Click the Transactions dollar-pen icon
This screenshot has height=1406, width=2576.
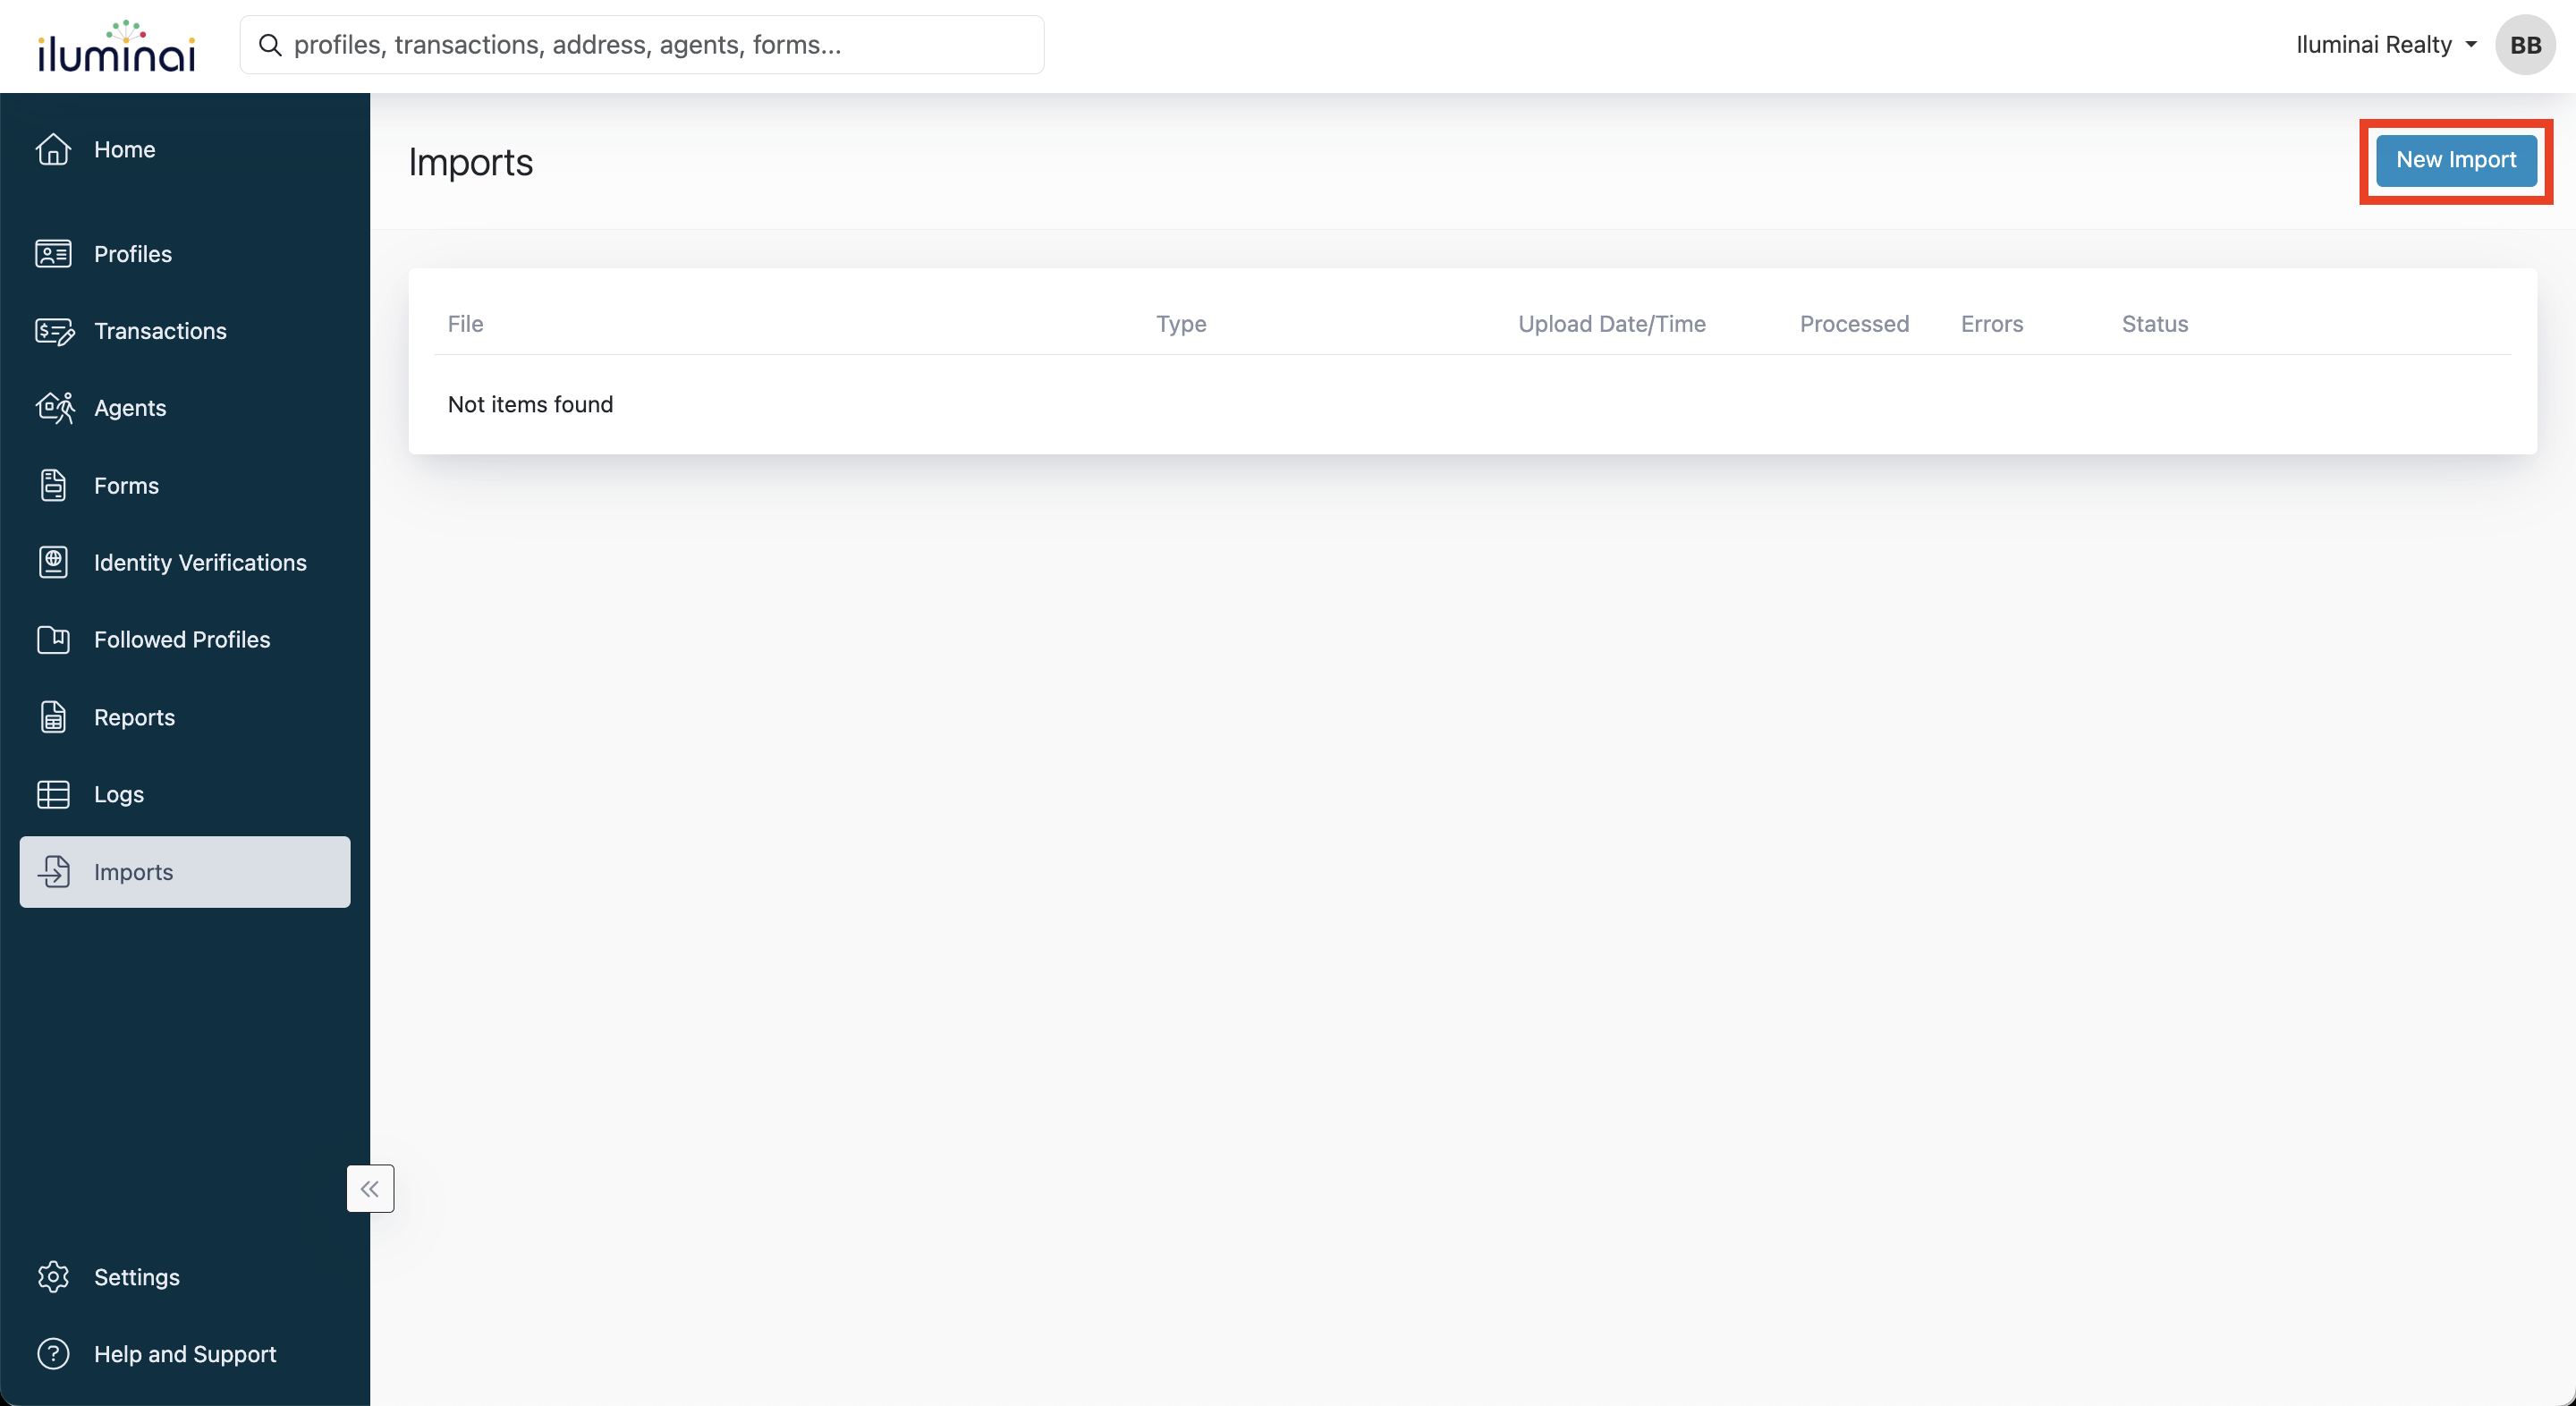click(53, 331)
